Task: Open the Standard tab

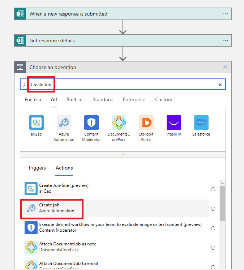Action: coord(102,99)
